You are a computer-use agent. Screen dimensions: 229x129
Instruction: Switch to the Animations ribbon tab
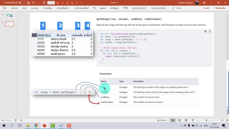(x=63, y=8)
